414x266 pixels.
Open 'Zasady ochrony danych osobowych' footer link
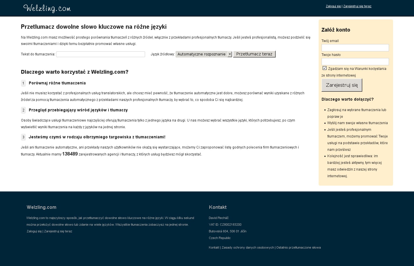pos(248,247)
